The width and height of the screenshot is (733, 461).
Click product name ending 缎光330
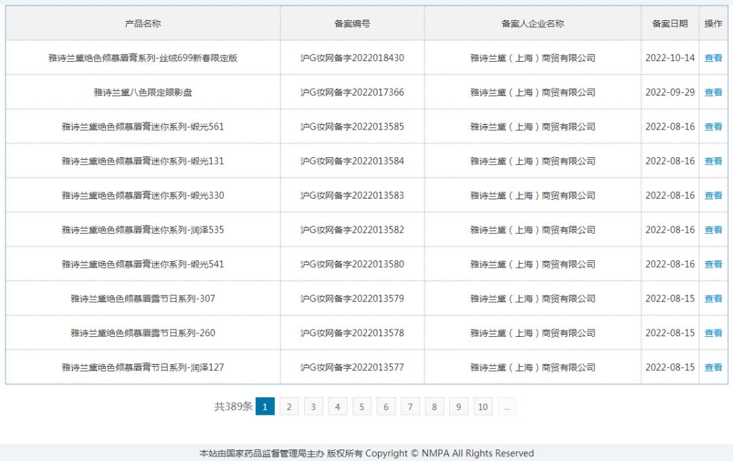(x=143, y=195)
